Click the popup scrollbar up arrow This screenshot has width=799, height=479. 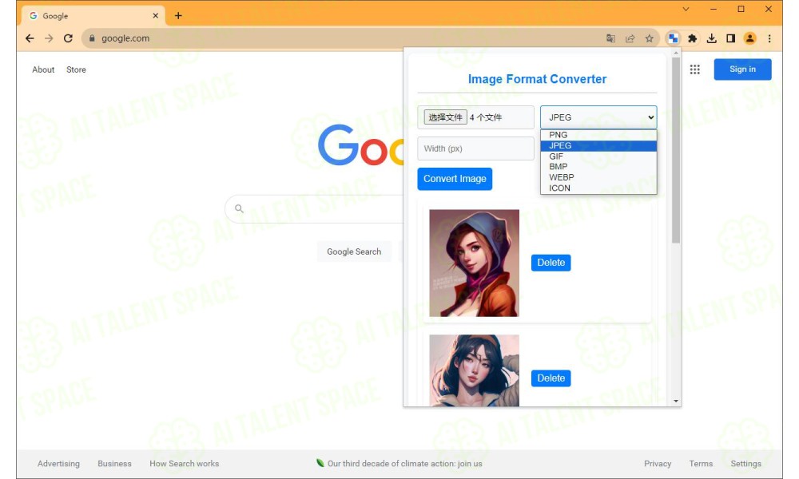tap(676, 53)
